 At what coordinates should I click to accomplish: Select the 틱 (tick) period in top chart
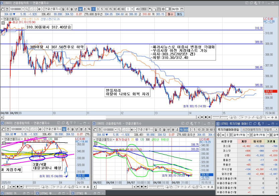89,9
